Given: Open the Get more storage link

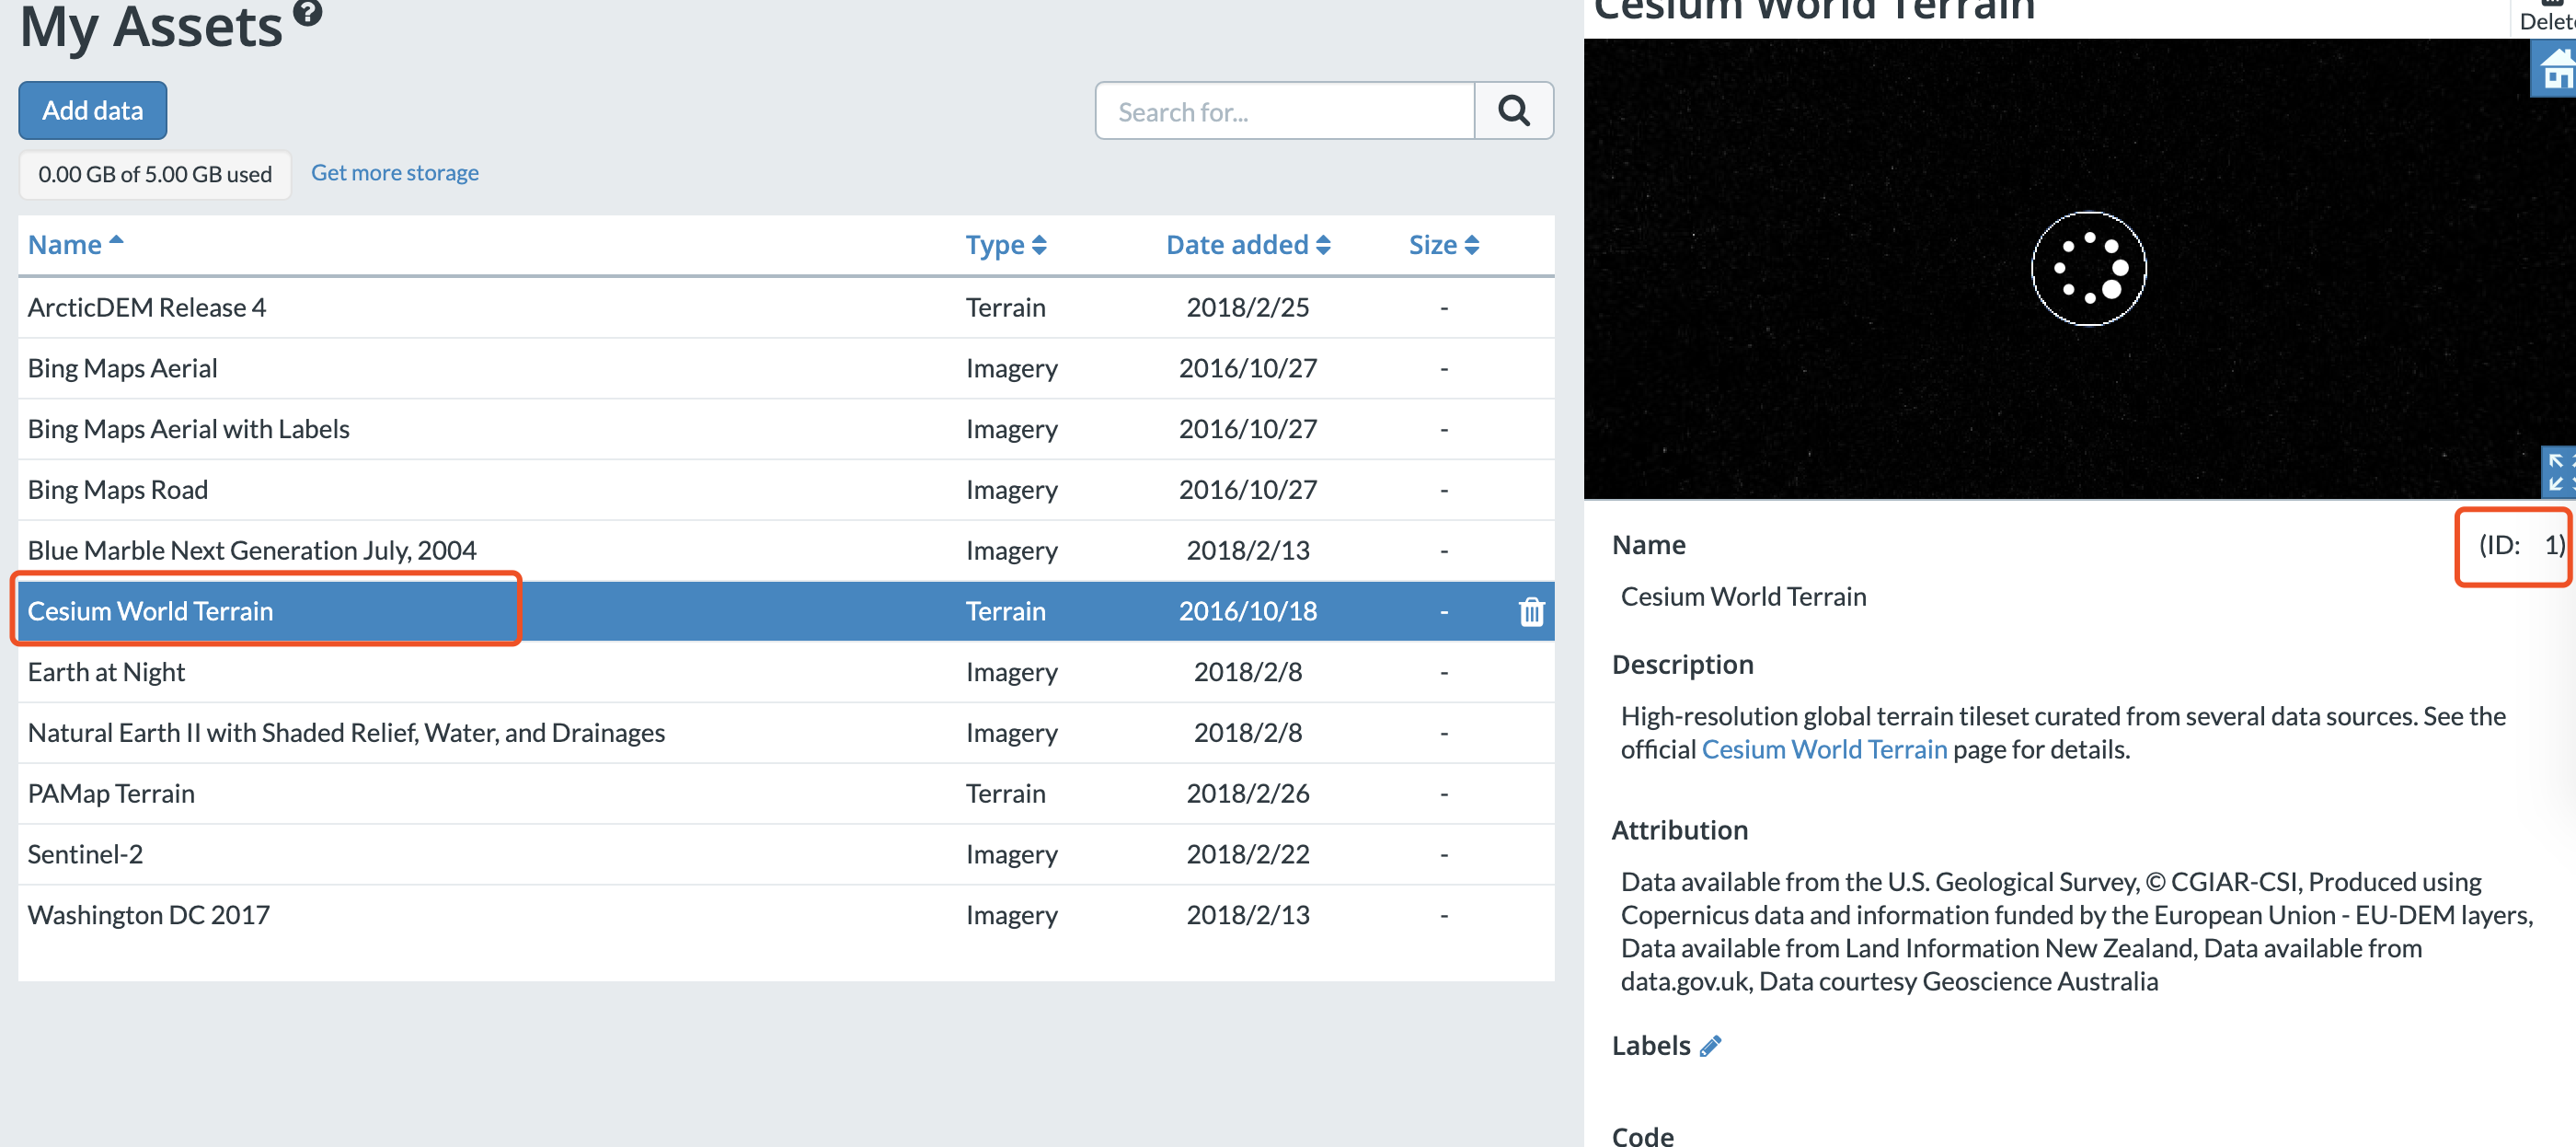Looking at the screenshot, I should pyautogui.click(x=394, y=172).
